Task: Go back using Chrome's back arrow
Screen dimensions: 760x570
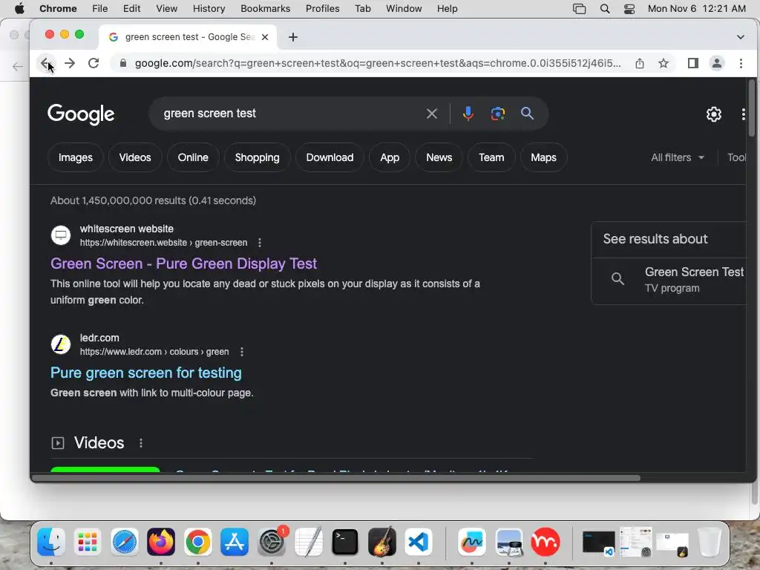Action: pyautogui.click(x=45, y=63)
